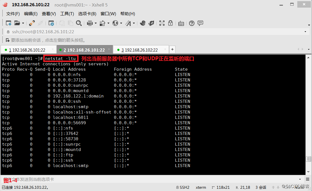Viewport: 312px width, 191px height.
Task: Click 21,18 cursor position in status bar
Action: coord(243,187)
